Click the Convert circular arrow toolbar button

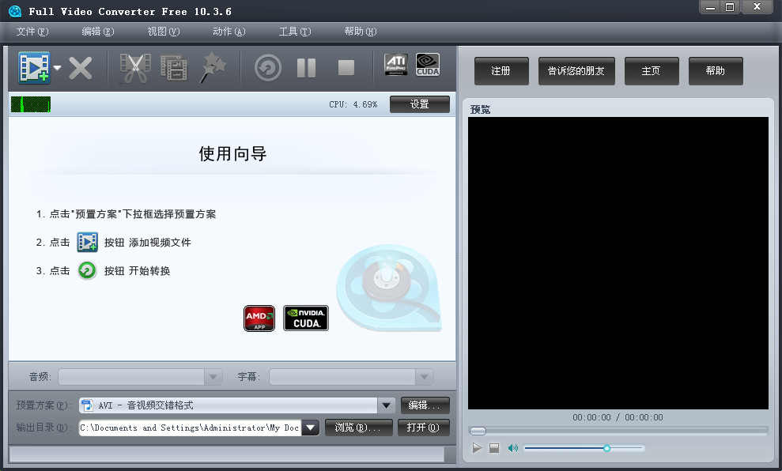tap(268, 68)
